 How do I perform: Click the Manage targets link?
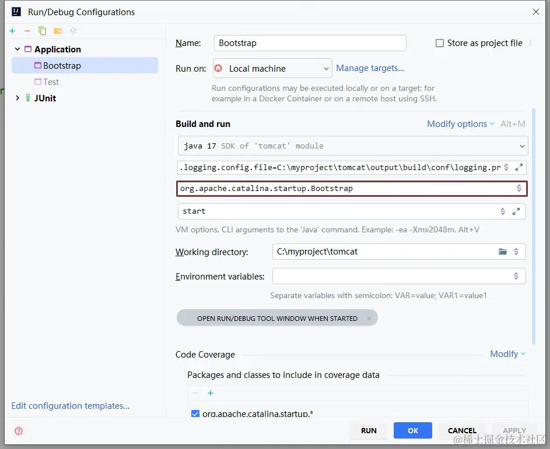click(370, 68)
